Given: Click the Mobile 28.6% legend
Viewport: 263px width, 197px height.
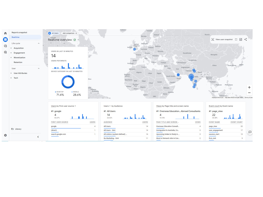Looking at the screenshot, I should [77, 94].
